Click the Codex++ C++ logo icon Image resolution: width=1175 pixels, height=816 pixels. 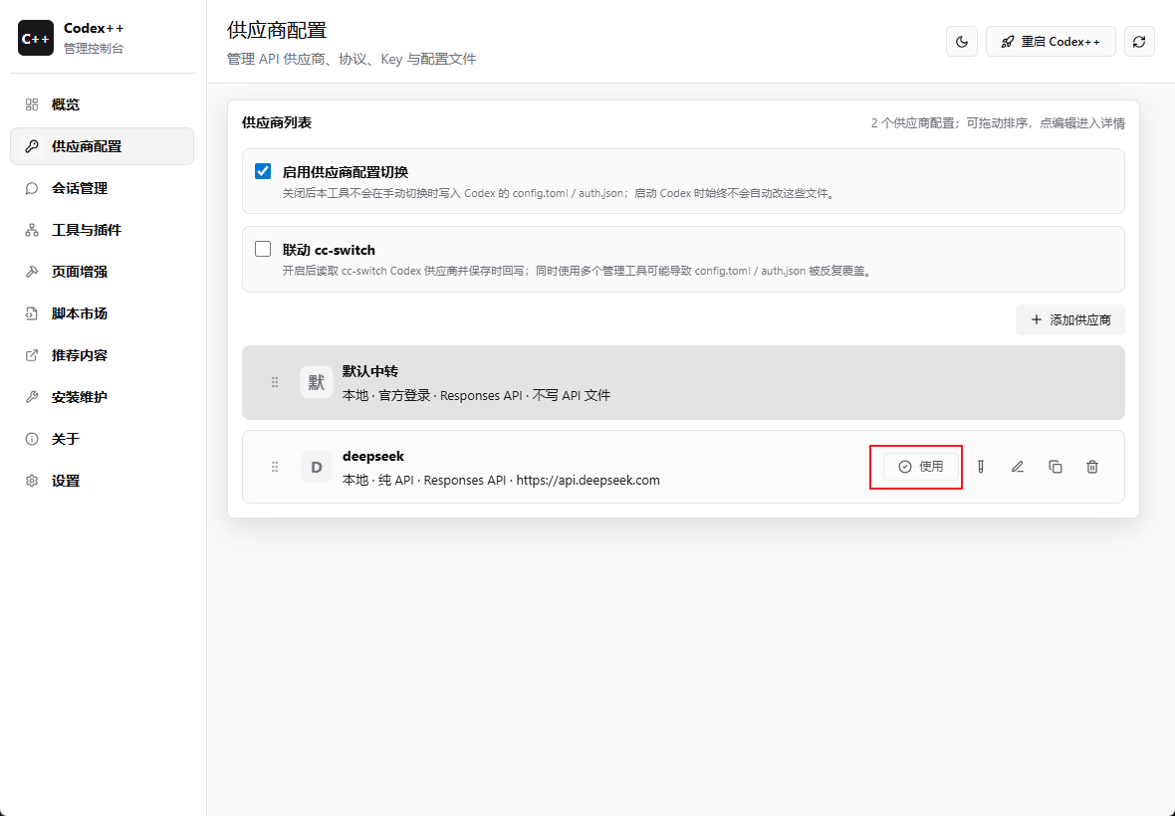[36, 38]
